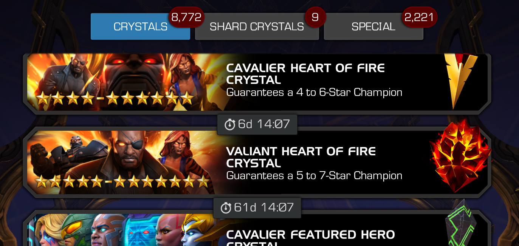Tap the red 9 badge on Shard Crystals
Image resolution: width=519 pixels, height=246 pixels.
315,17
